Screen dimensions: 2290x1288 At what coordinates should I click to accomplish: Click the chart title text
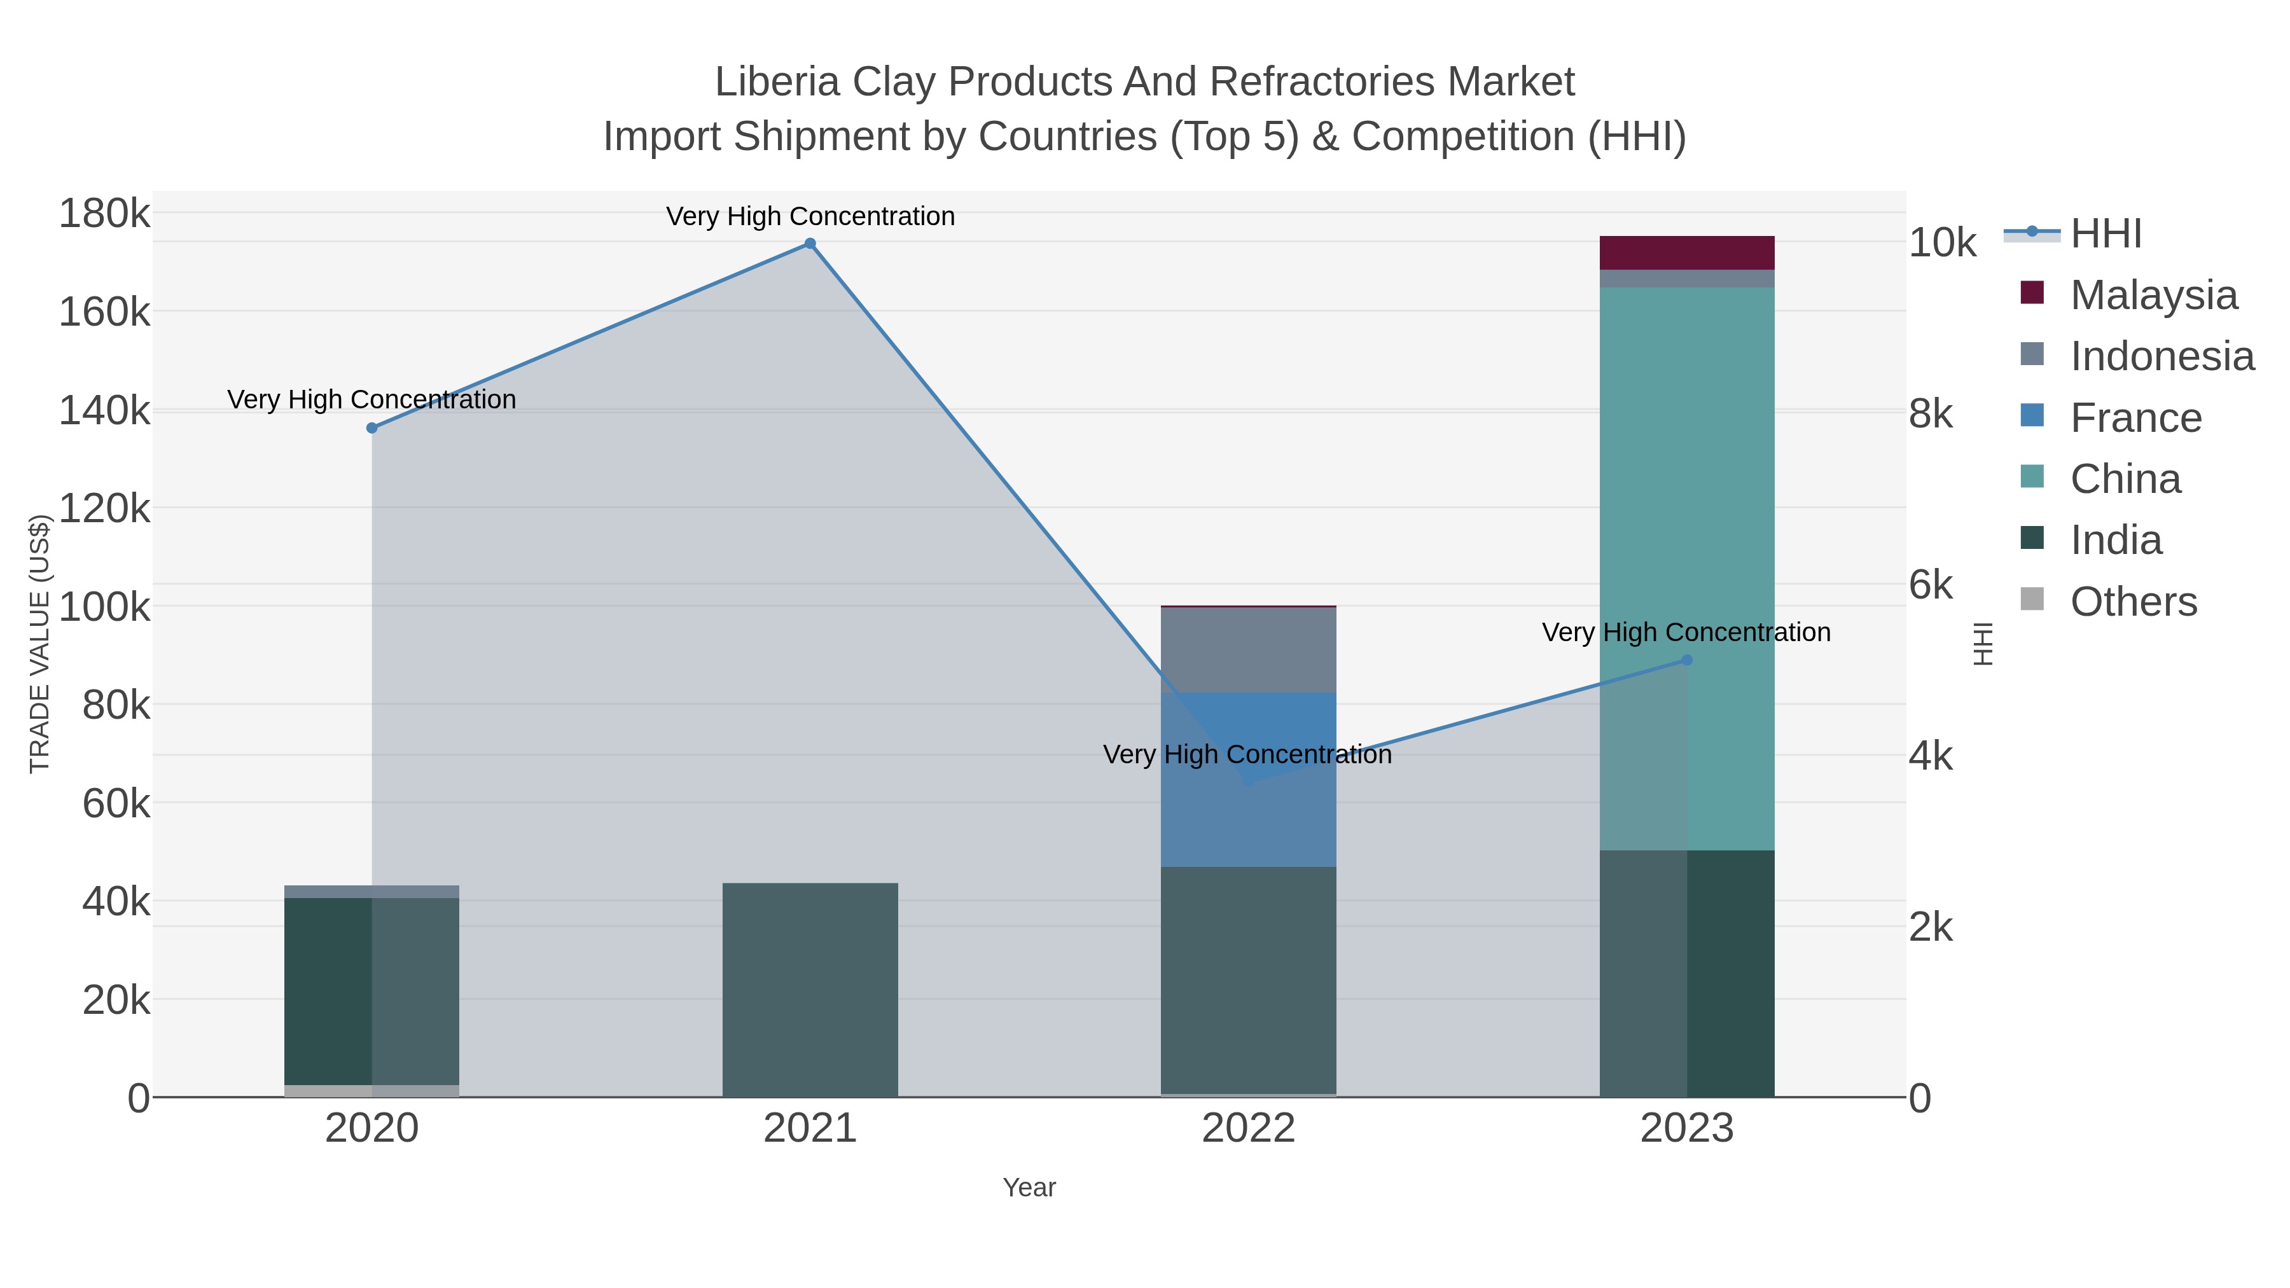[x=1145, y=109]
